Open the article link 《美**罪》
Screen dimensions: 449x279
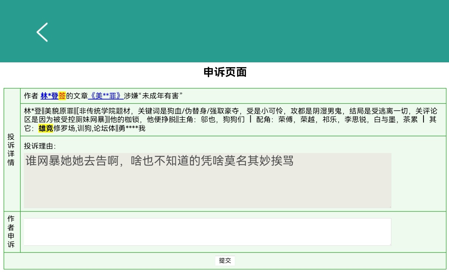tap(106, 96)
